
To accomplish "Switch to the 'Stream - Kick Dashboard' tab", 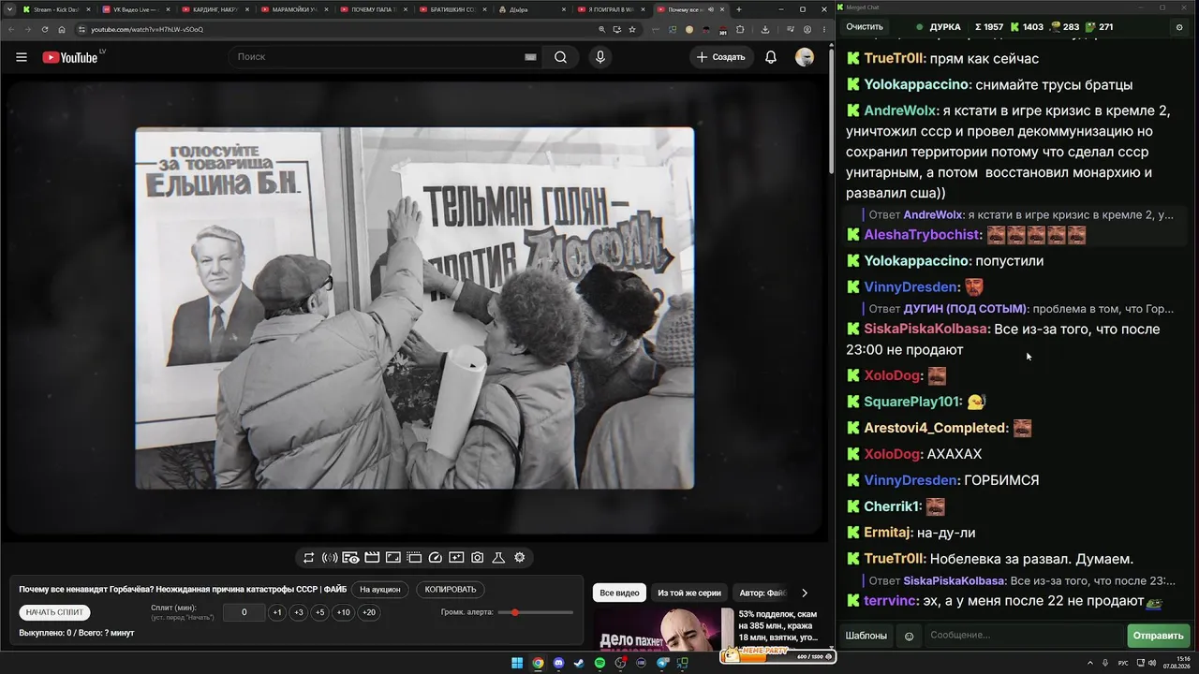I will coord(55,9).
